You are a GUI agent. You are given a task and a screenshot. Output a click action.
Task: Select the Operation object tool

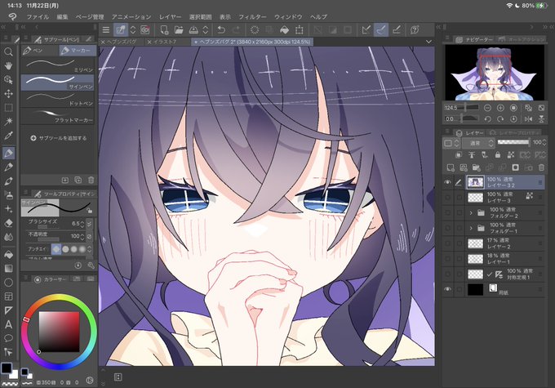tap(8, 80)
